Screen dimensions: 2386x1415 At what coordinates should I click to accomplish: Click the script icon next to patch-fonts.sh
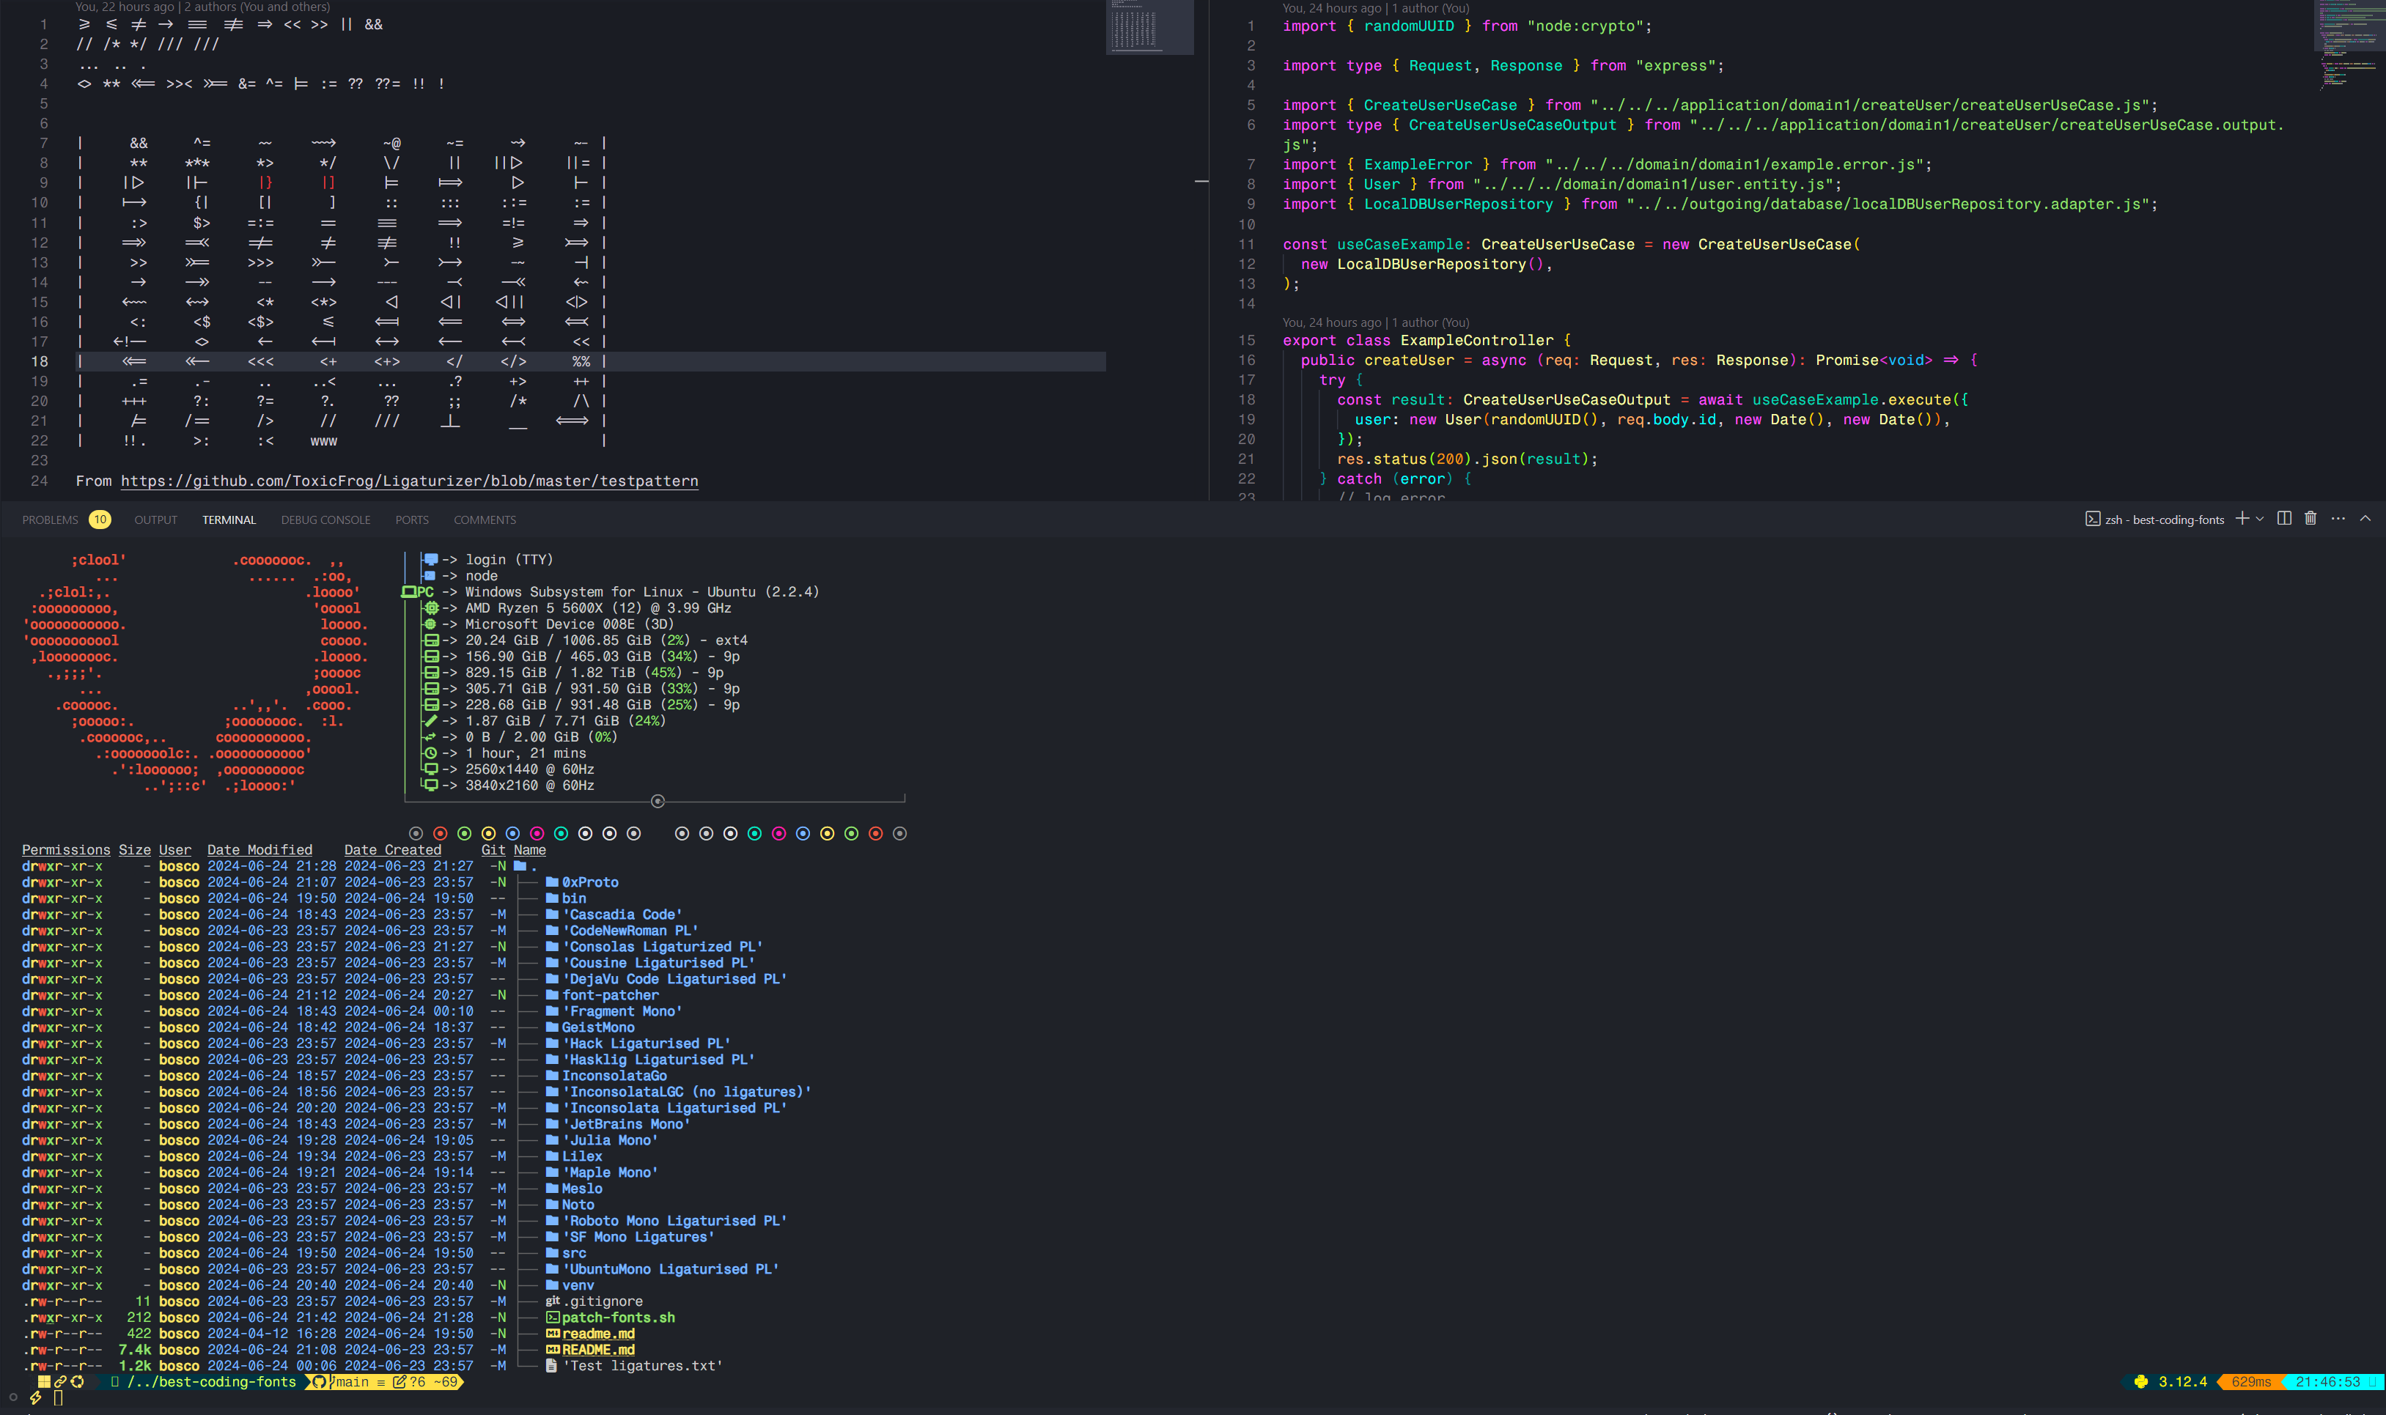point(552,1318)
